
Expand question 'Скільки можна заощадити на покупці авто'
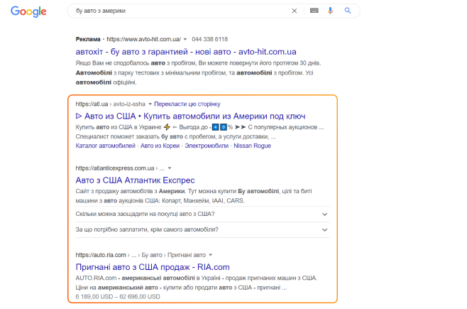(x=202, y=214)
